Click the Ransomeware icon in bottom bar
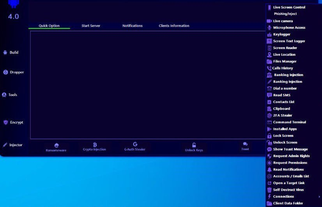Screen dimensions: 322x207 click(x=57, y=145)
